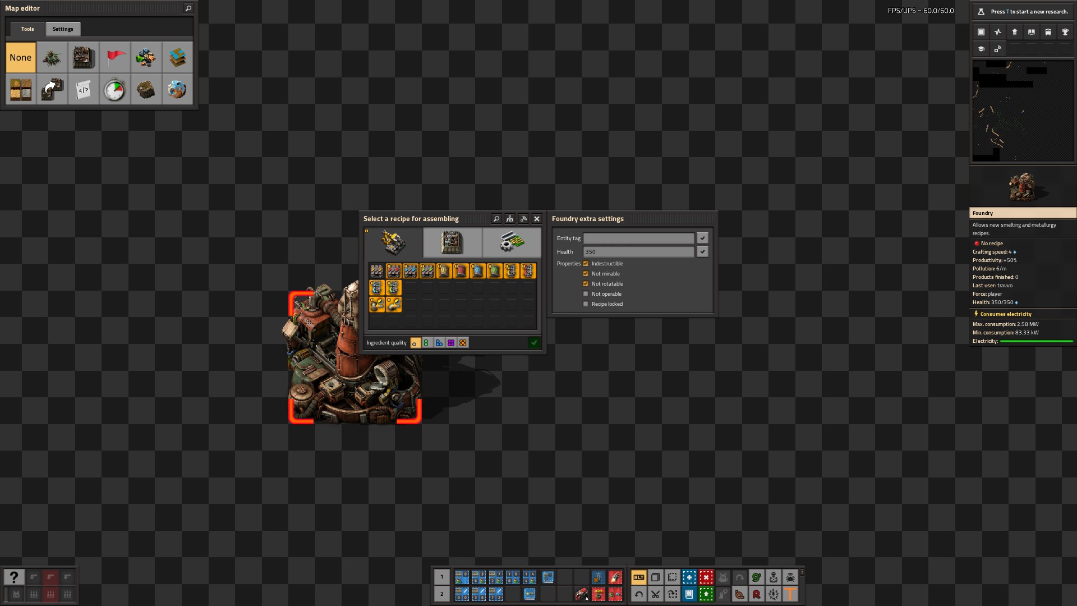Uncheck the Indestructible property

[586, 264]
